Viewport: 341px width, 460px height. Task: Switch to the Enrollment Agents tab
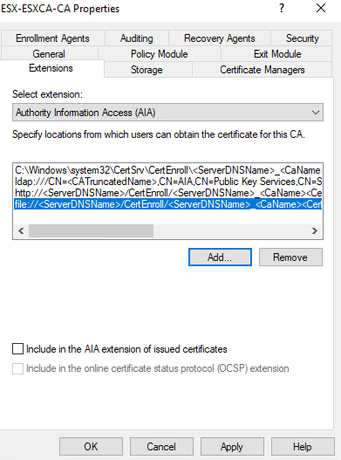[x=53, y=38]
